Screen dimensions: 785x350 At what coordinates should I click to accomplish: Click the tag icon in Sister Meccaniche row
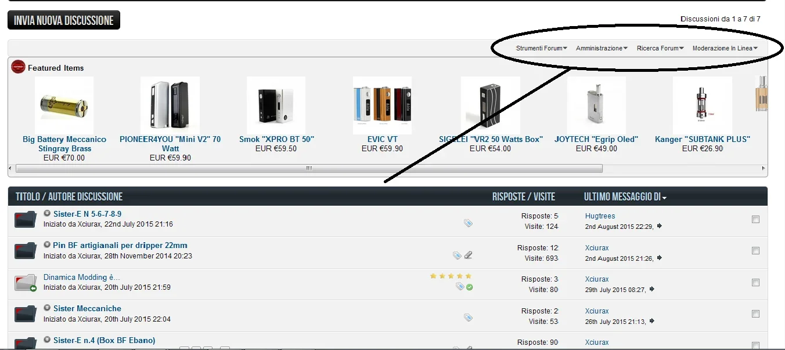coord(468,318)
